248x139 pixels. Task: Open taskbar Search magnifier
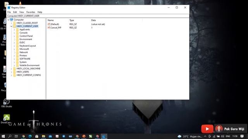click(10, 136)
